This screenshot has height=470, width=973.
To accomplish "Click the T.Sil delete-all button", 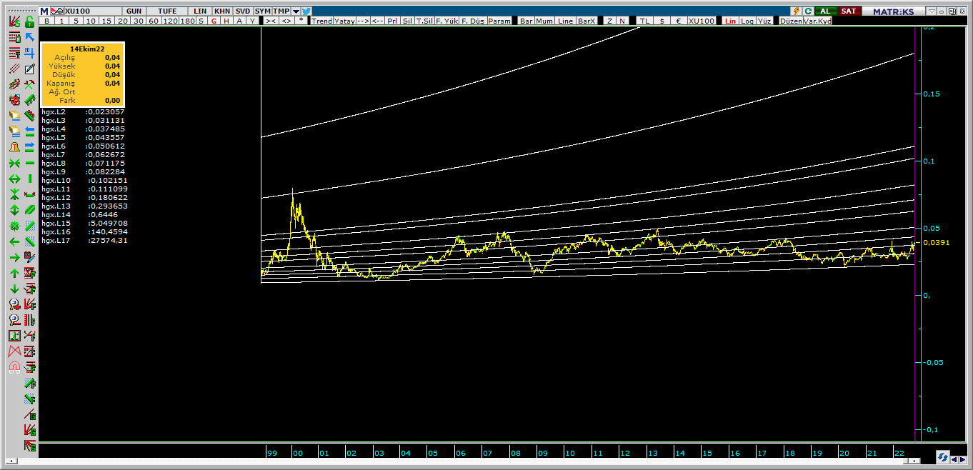I will point(424,21).
